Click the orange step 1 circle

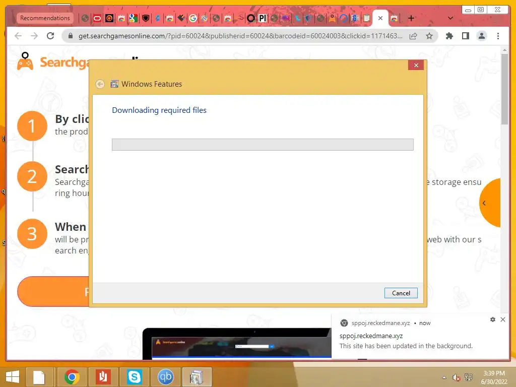coord(32,126)
